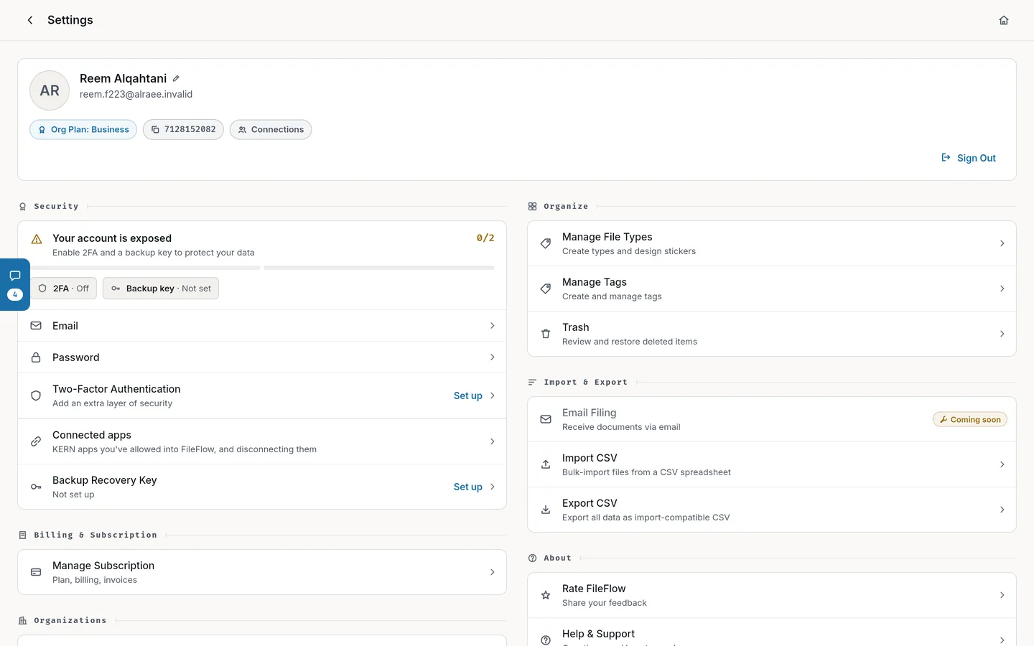Click the envelope icon next to Email
1034x646 pixels.
36,326
